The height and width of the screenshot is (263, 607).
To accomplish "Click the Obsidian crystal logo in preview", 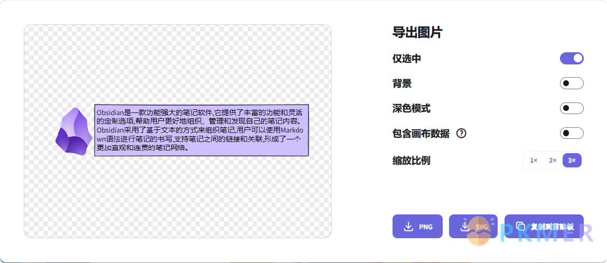I will (74, 131).
